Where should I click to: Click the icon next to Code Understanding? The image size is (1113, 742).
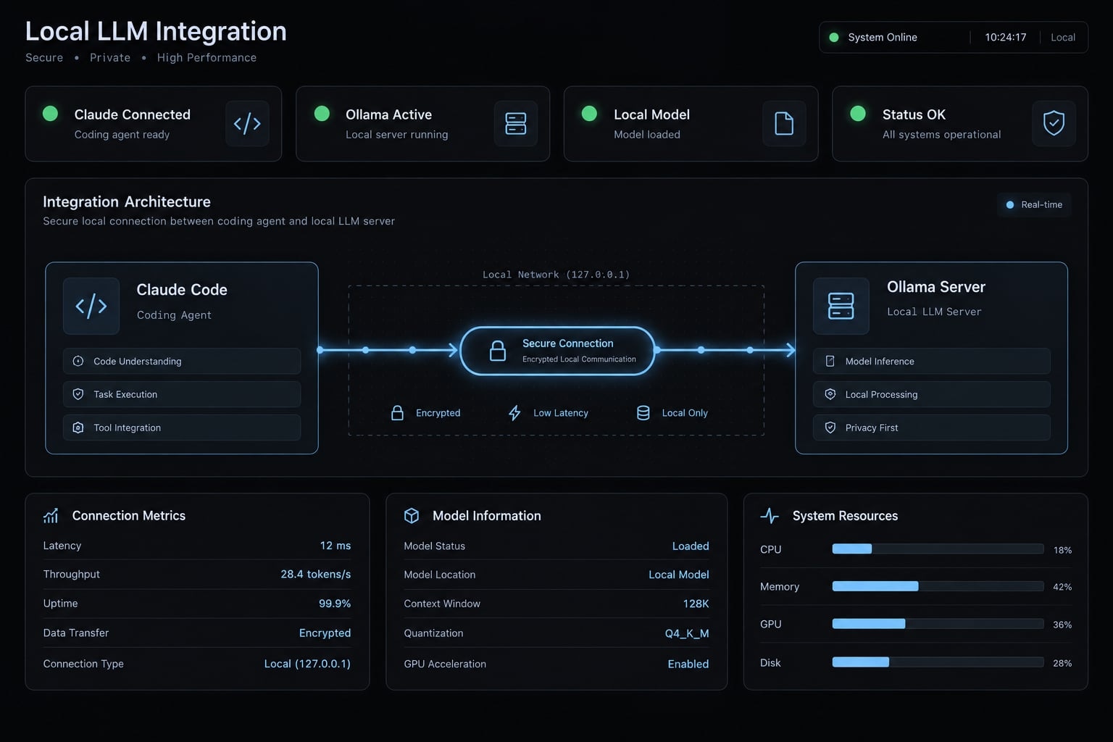tap(78, 361)
